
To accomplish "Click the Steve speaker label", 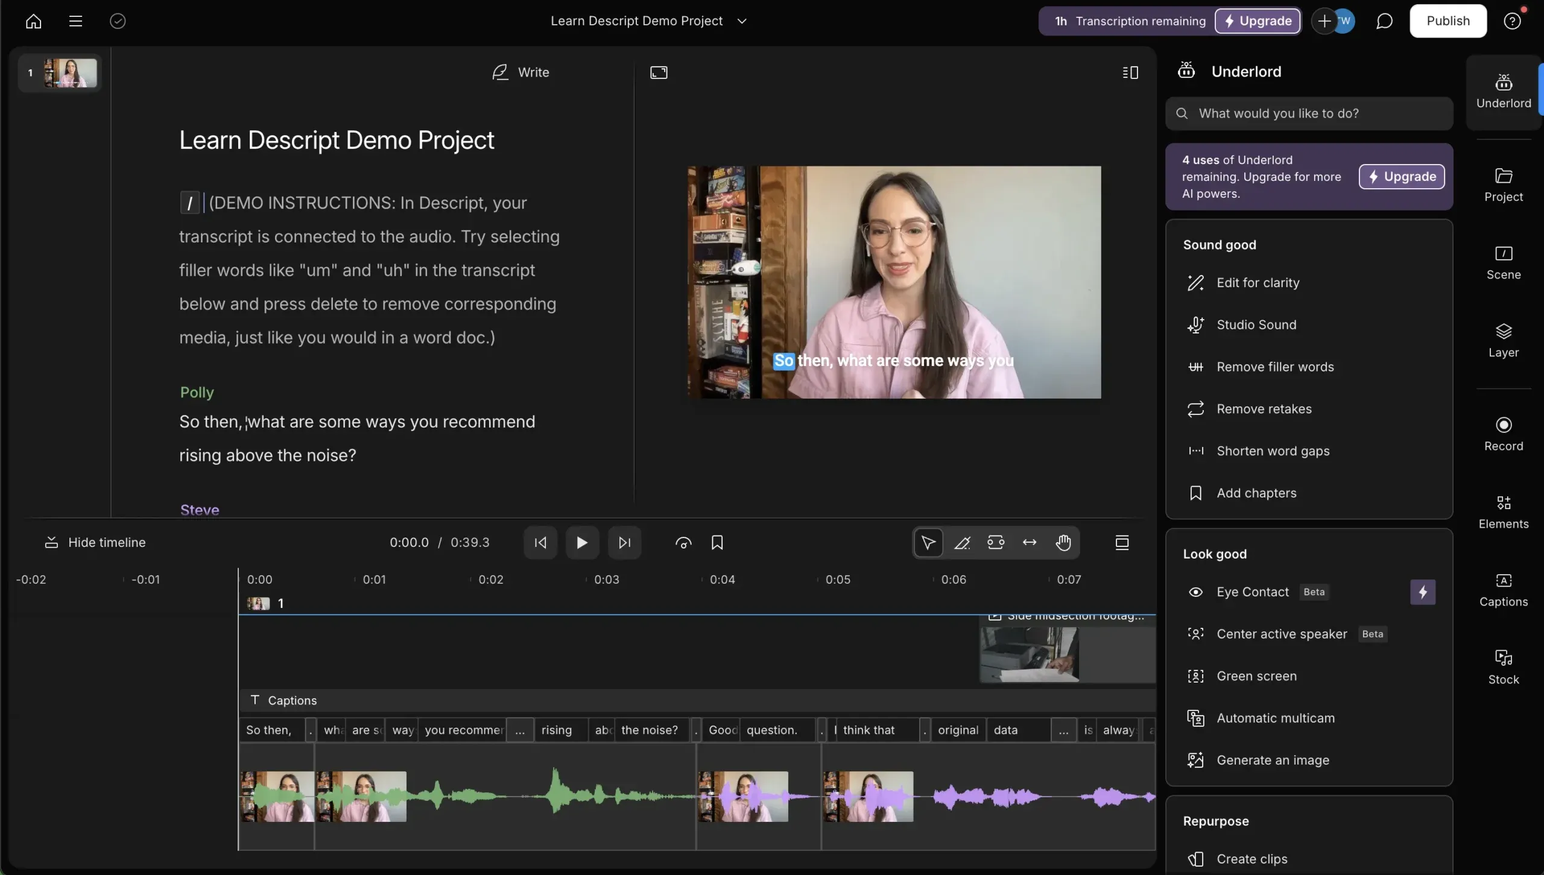I will pos(200,510).
